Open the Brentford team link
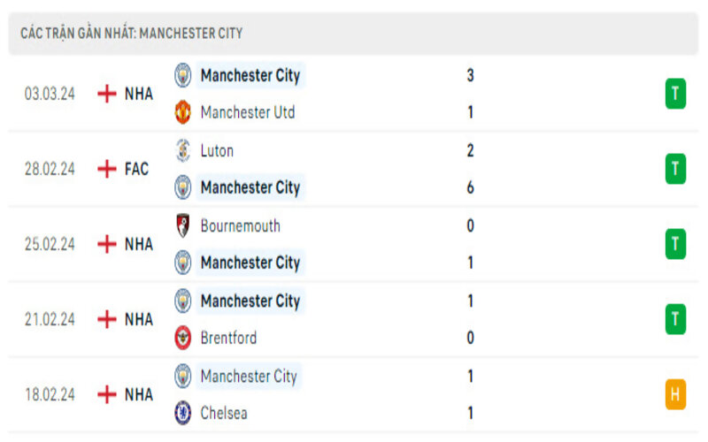Screen dimensions: 708x442 coord(229,338)
